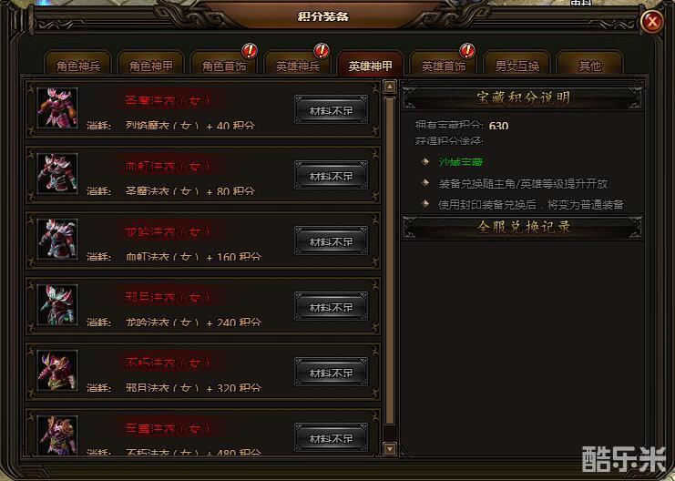The image size is (675, 481).
Task: Close the 积分装备 window
Action: coord(652,21)
